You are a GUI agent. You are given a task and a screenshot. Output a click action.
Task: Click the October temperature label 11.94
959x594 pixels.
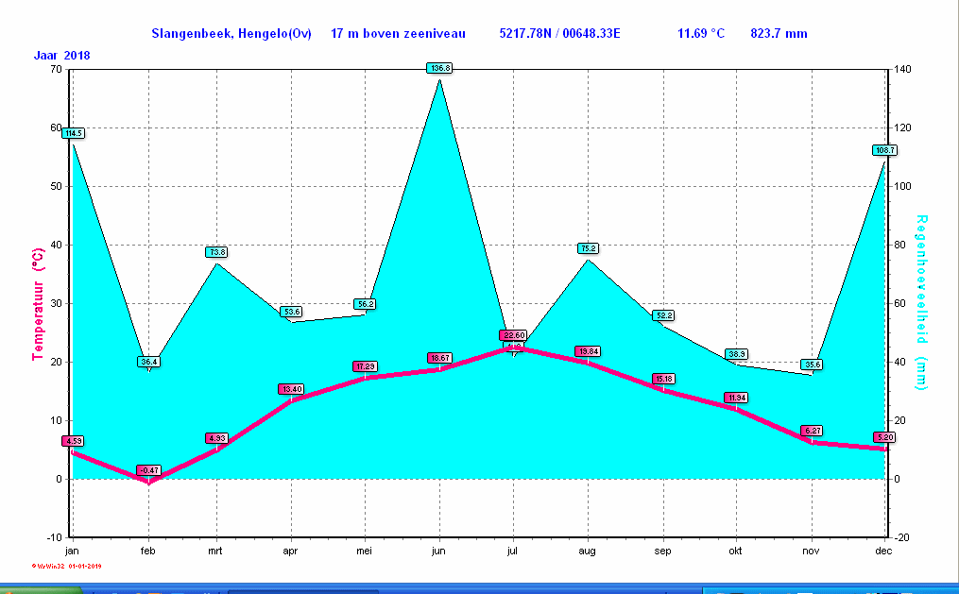pyautogui.click(x=735, y=398)
